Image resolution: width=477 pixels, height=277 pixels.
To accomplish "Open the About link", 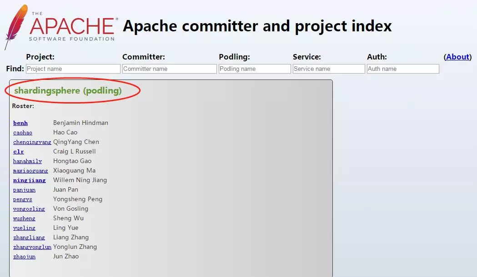I will (457, 57).
